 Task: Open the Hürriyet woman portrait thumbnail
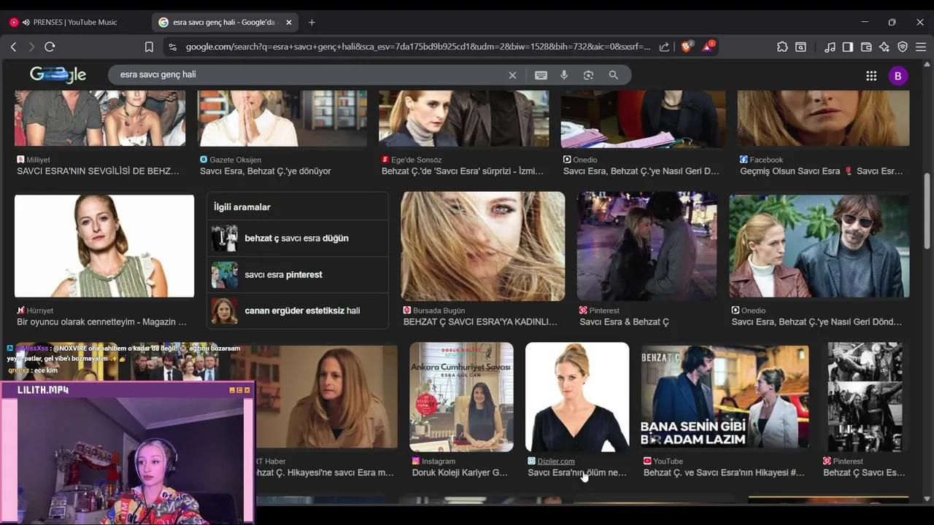104,246
